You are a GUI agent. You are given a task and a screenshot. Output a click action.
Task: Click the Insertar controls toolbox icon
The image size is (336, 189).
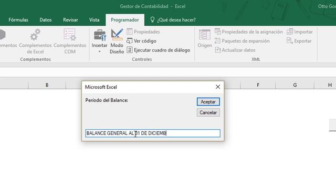[x=100, y=35]
